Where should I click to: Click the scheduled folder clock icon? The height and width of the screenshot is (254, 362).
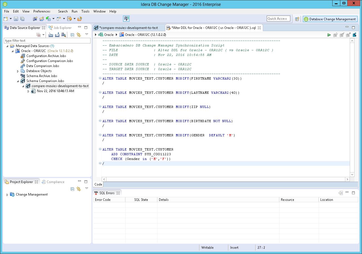point(80,19)
